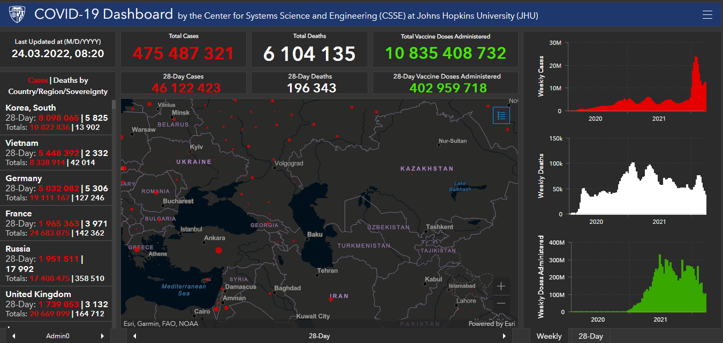Click the Powered by Esri link
The image size is (723, 343).
tap(491, 324)
